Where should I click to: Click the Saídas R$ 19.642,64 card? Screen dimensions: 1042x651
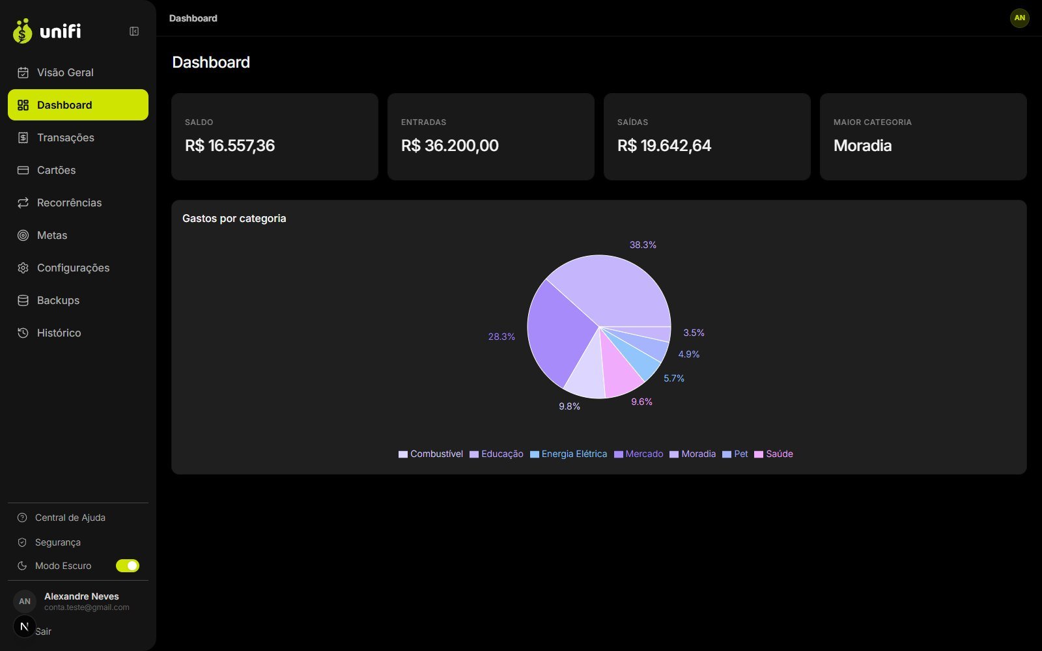707,137
